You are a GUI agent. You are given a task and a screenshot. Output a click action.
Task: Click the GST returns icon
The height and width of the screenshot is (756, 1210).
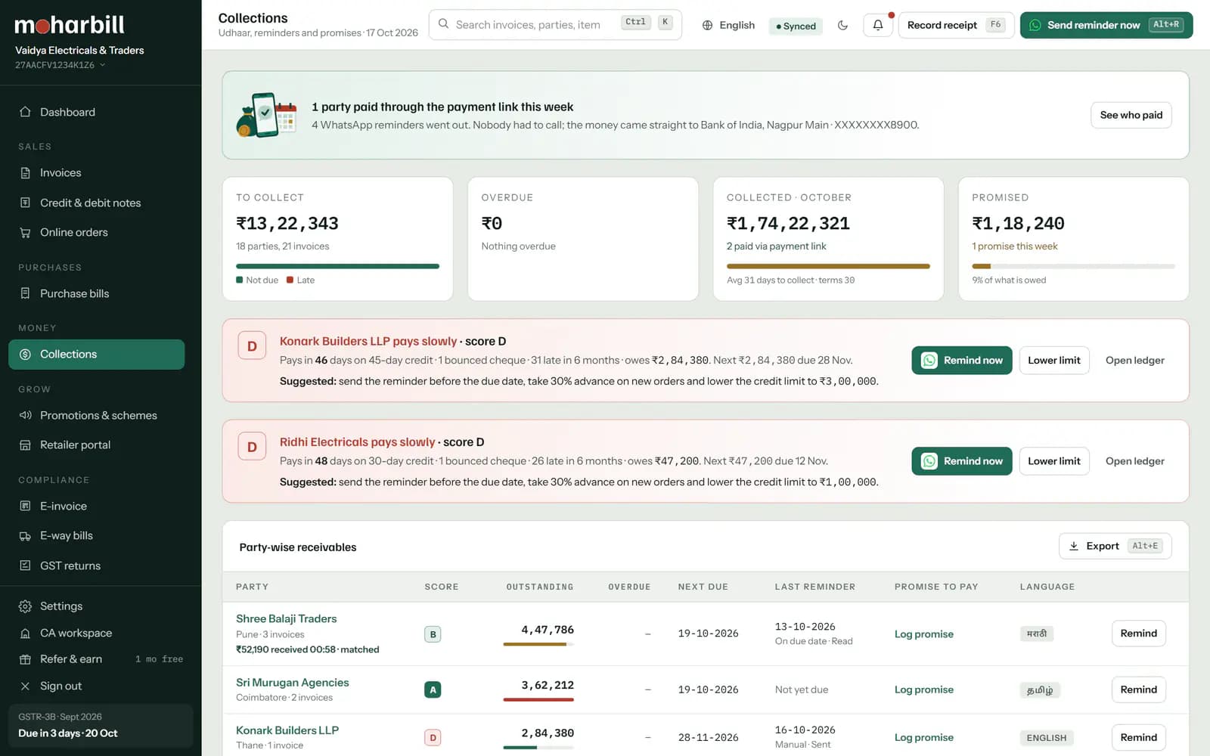coord(25,565)
